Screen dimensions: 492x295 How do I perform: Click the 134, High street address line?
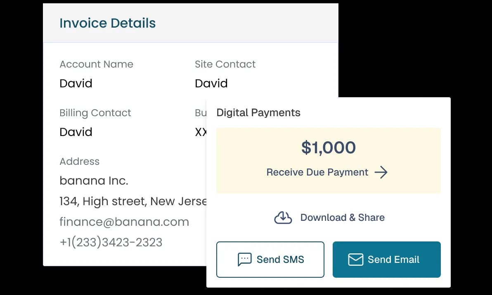(133, 201)
